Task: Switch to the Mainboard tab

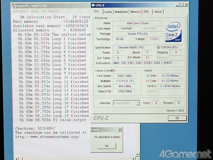Action: pos(121,12)
